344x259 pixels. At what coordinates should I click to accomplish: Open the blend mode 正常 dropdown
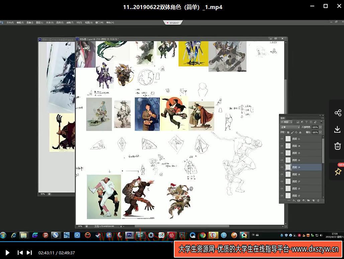tap(290, 127)
